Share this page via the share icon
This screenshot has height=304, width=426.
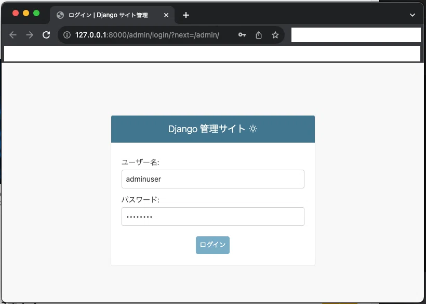pyautogui.click(x=259, y=35)
